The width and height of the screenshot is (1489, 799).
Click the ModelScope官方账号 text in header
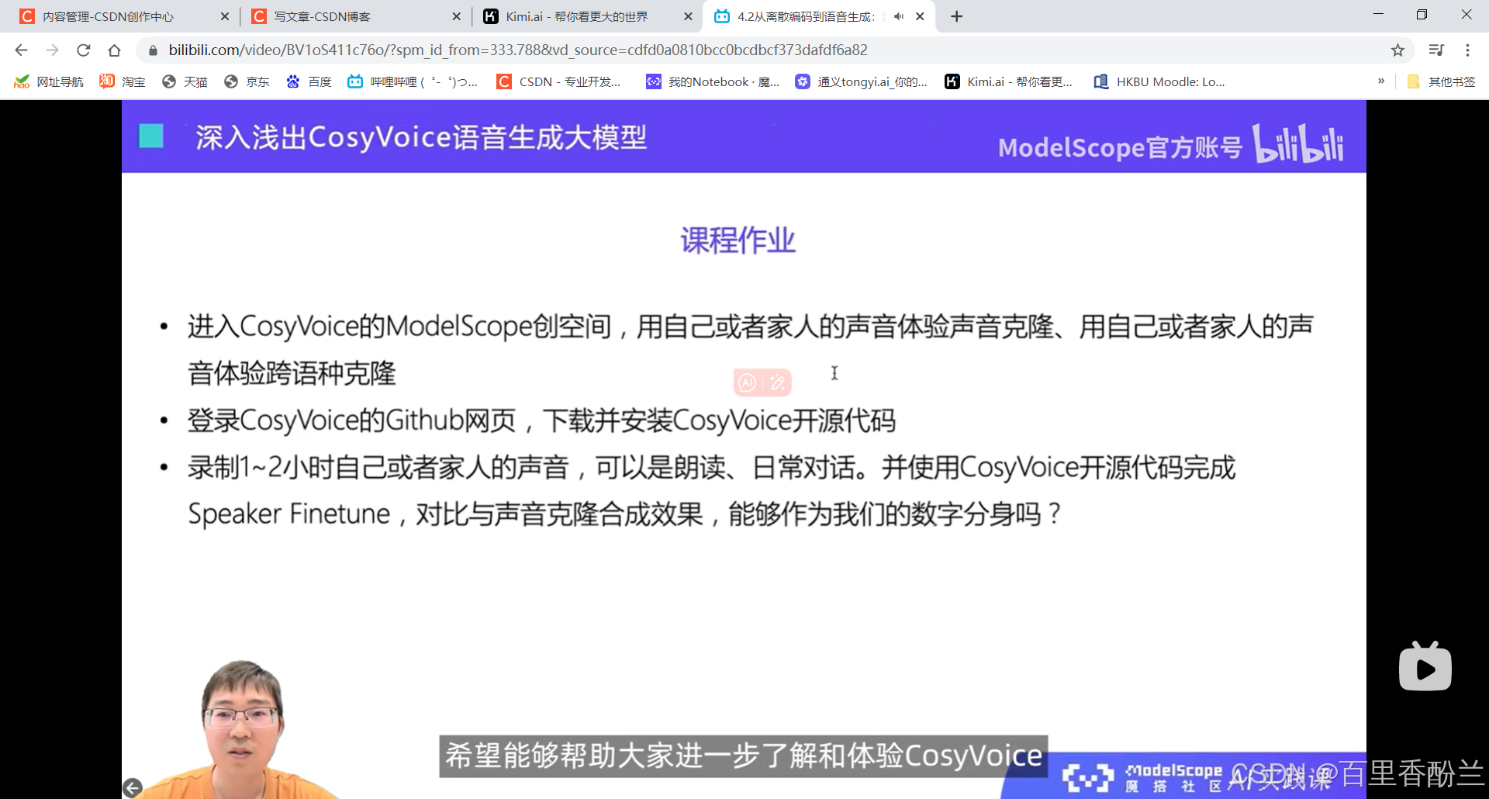[1120, 147]
